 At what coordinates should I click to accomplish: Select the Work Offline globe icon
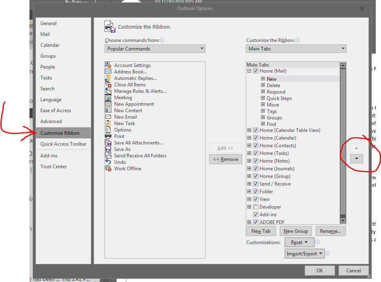tap(108, 168)
